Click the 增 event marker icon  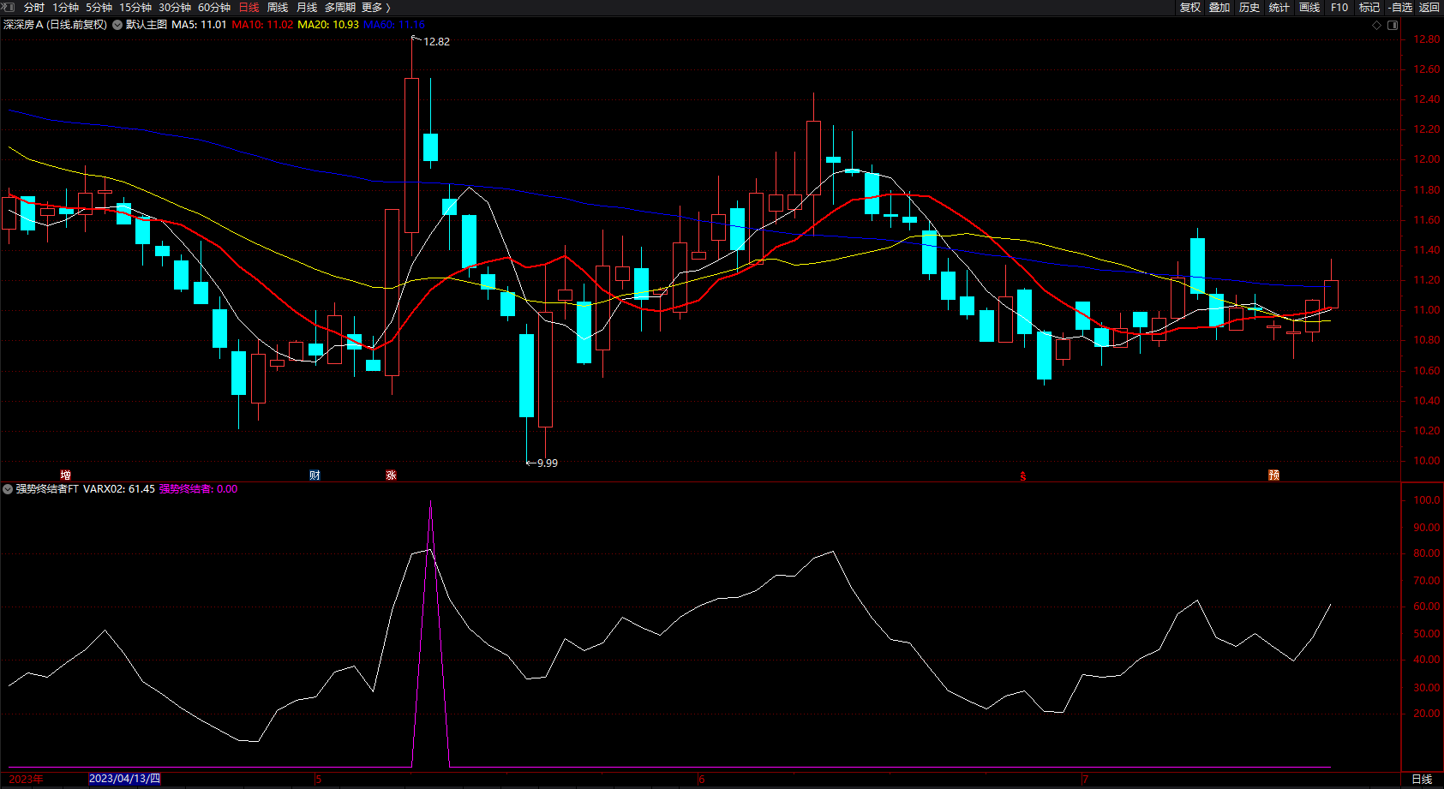click(66, 475)
